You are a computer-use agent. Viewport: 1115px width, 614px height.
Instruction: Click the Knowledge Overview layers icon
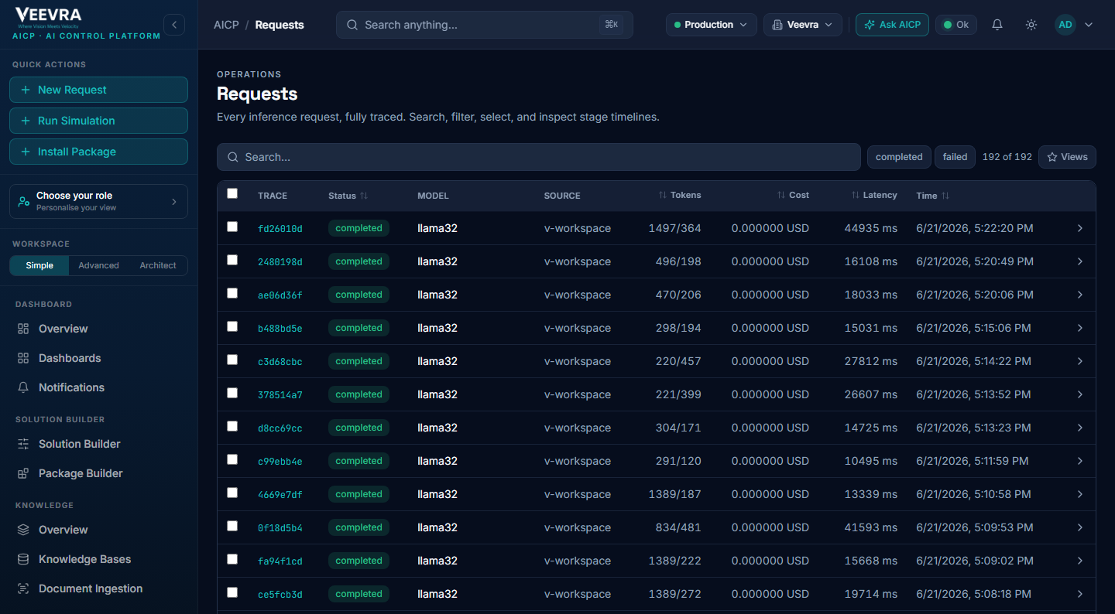pyautogui.click(x=23, y=530)
